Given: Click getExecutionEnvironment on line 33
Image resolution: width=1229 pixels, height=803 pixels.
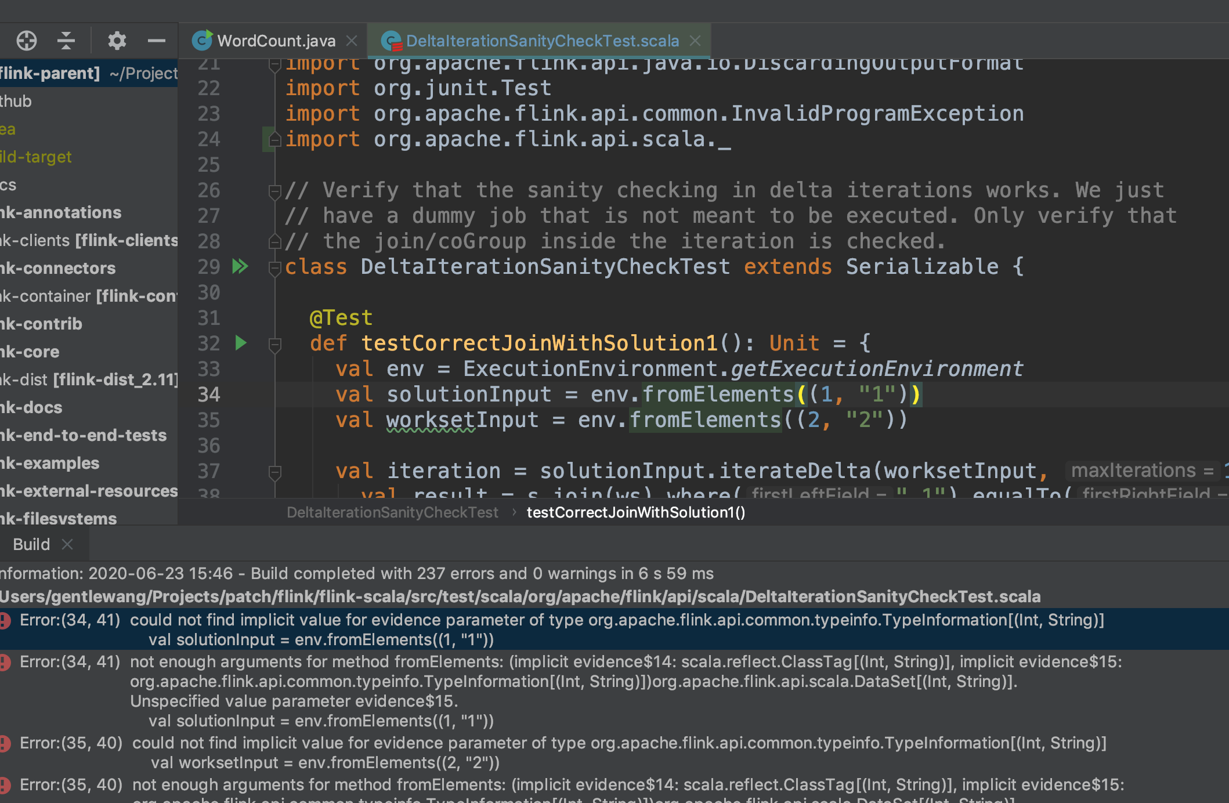Looking at the screenshot, I should click(877, 369).
